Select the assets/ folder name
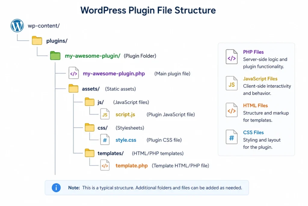The image size is (308, 206). click(x=91, y=89)
